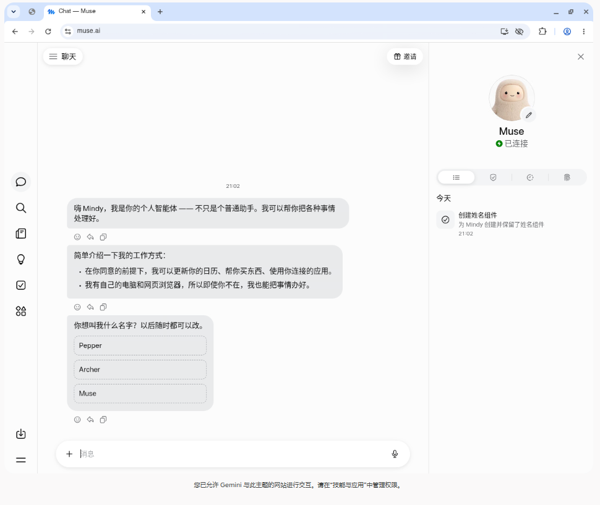Click the plus attachment icon in message box

(x=69, y=454)
